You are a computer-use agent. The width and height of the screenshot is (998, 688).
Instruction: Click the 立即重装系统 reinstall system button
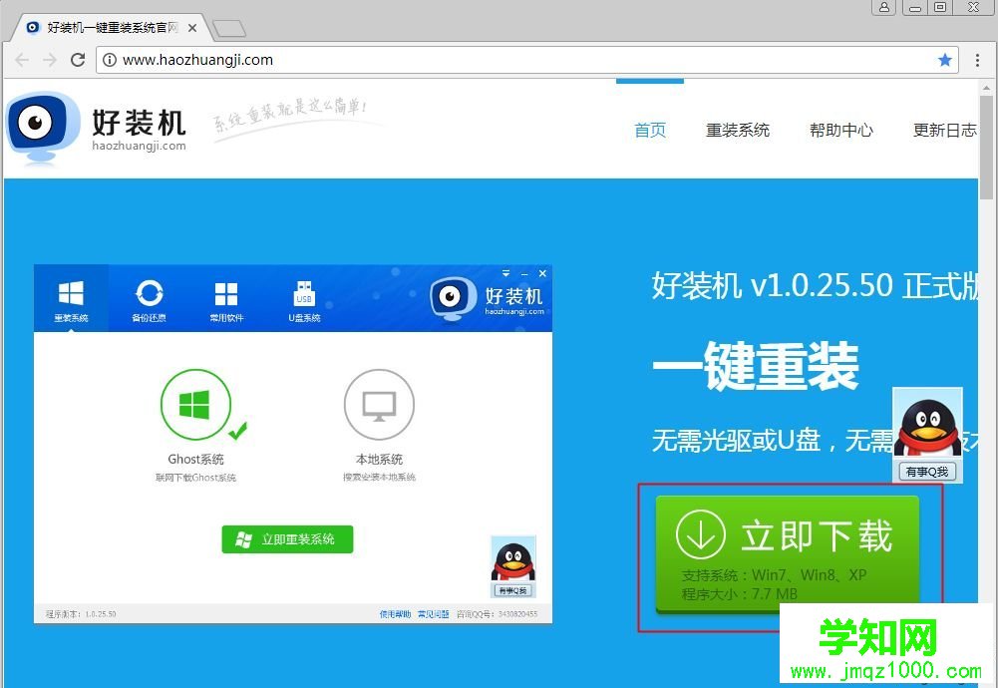point(287,538)
